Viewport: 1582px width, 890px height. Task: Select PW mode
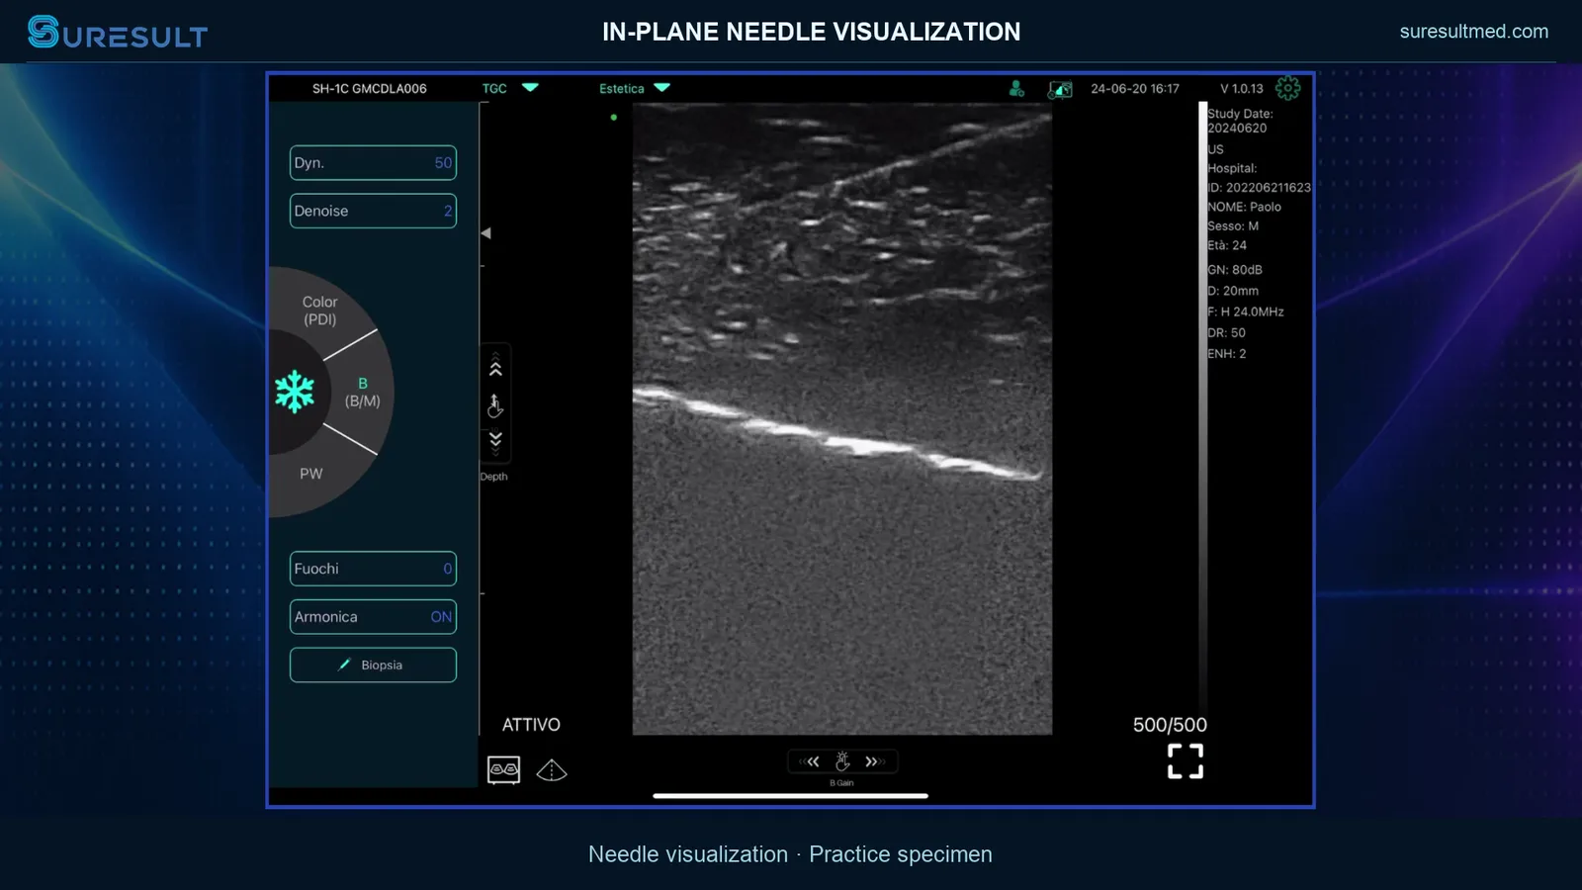pyautogui.click(x=311, y=474)
